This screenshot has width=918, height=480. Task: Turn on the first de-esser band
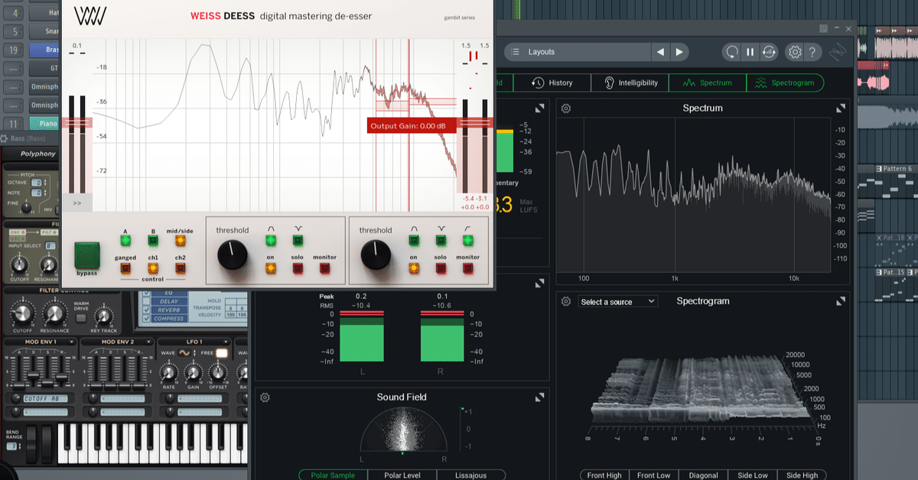point(270,268)
